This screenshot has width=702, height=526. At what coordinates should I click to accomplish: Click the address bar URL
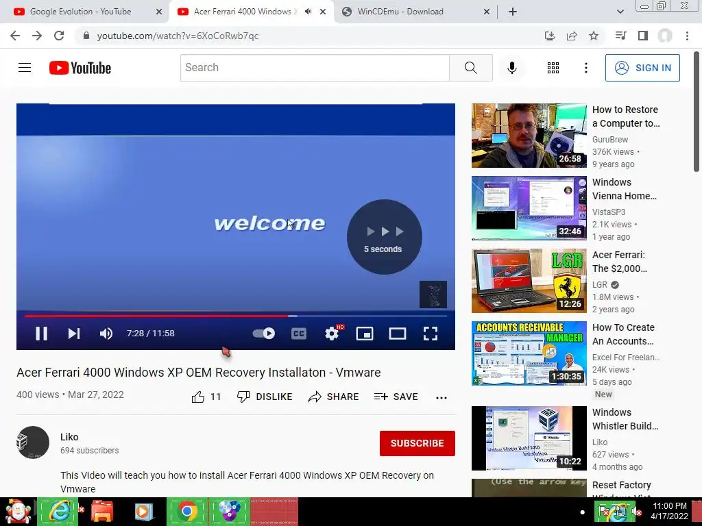coord(178,36)
